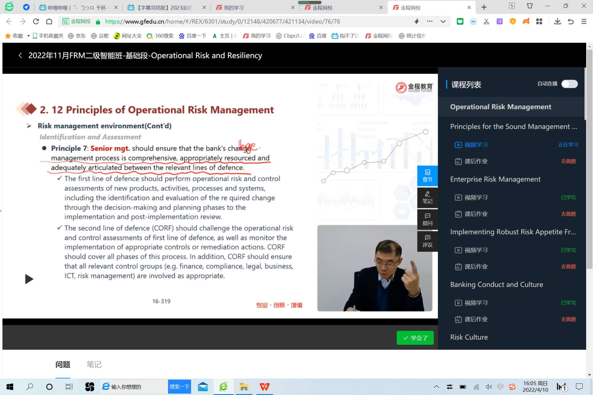Screen dimensions: 593x395
Task: Toggle the 自动连播 autoplay switch
Action: (569, 84)
